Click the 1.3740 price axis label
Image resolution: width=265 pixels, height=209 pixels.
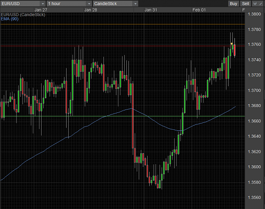point(254,60)
